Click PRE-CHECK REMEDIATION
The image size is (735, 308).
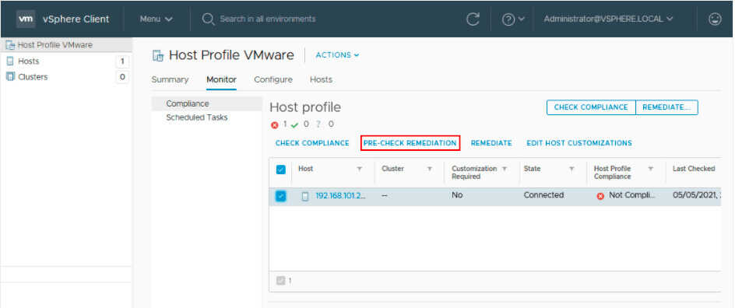point(410,143)
